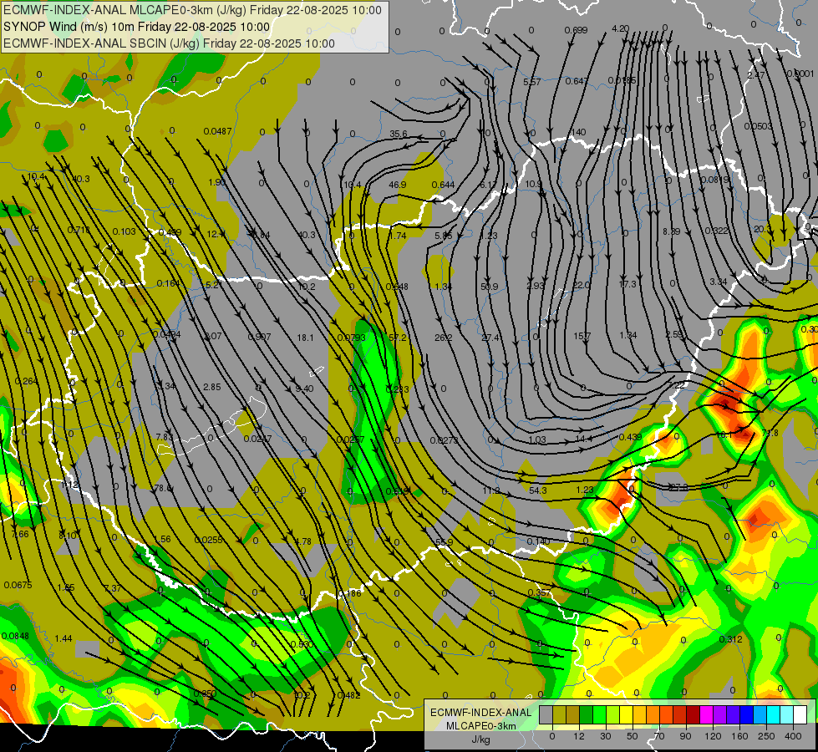Viewport: 818px width, 752px height.
Task: Click the map value 1.44
Action: coord(64,638)
